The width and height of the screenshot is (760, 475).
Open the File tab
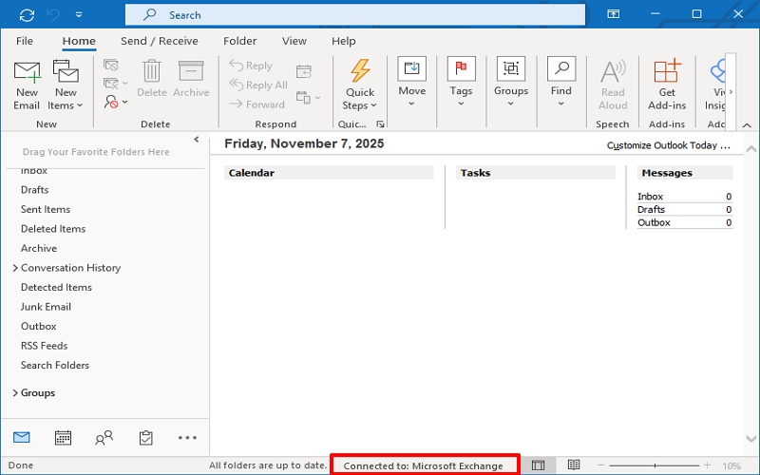(25, 41)
